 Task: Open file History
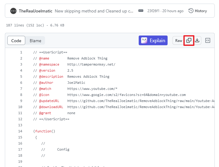tap(198, 11)
